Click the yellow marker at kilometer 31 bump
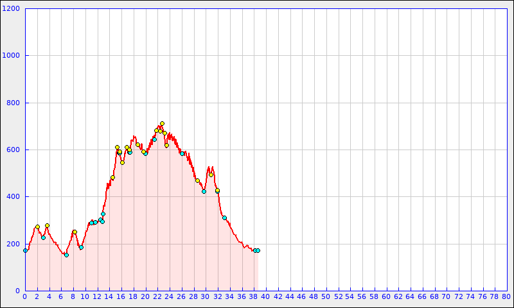The height and width of the screenshot is (308, 514). pyautogui.click(x=211, y=175)
